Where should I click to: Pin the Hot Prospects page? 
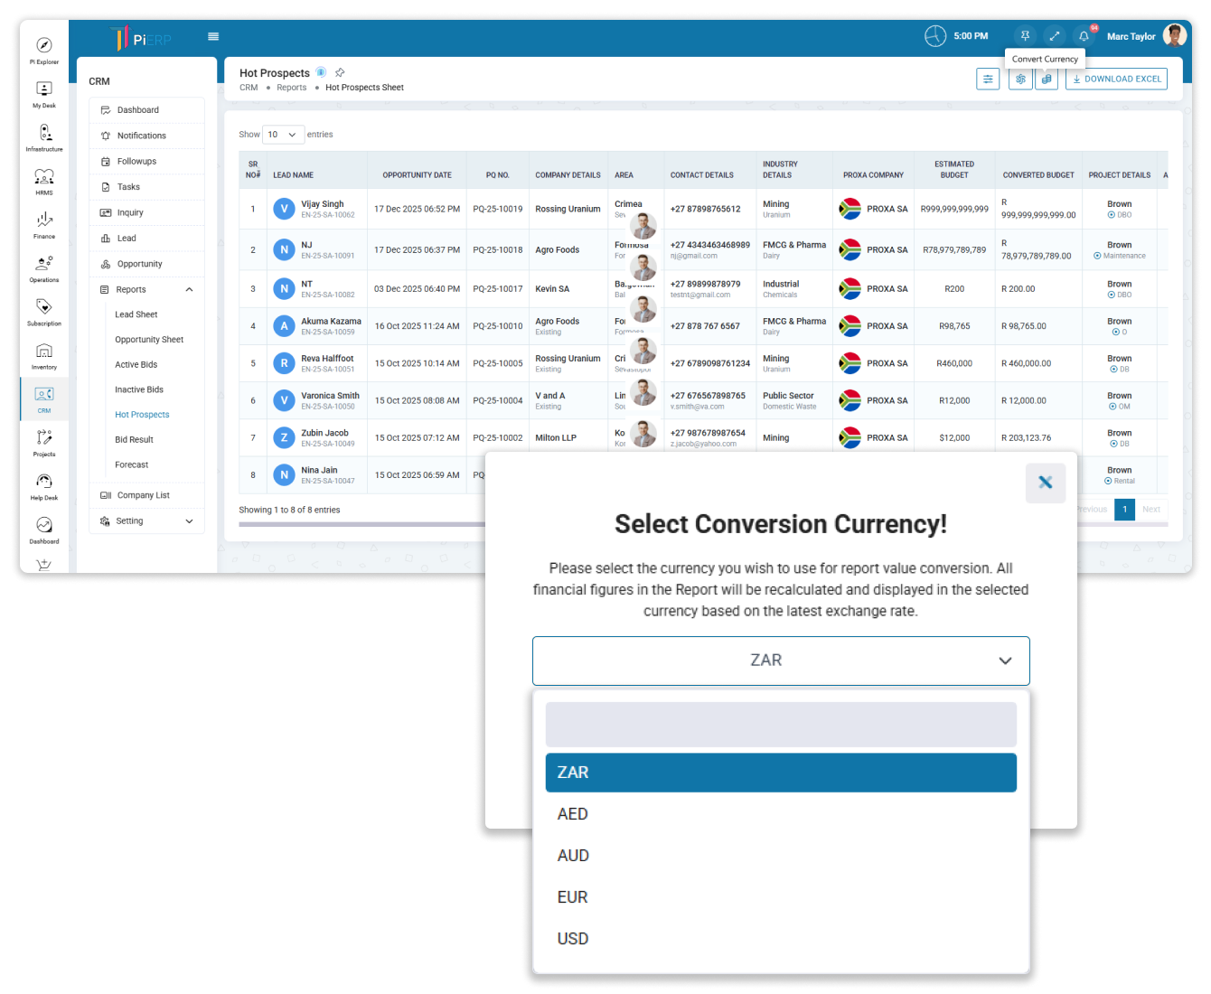340,72
